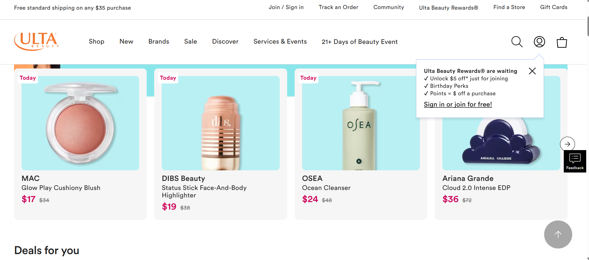Open 21+ Days of Beauty Event
This screenshot has height=260, width=589.
pos(359,41)
